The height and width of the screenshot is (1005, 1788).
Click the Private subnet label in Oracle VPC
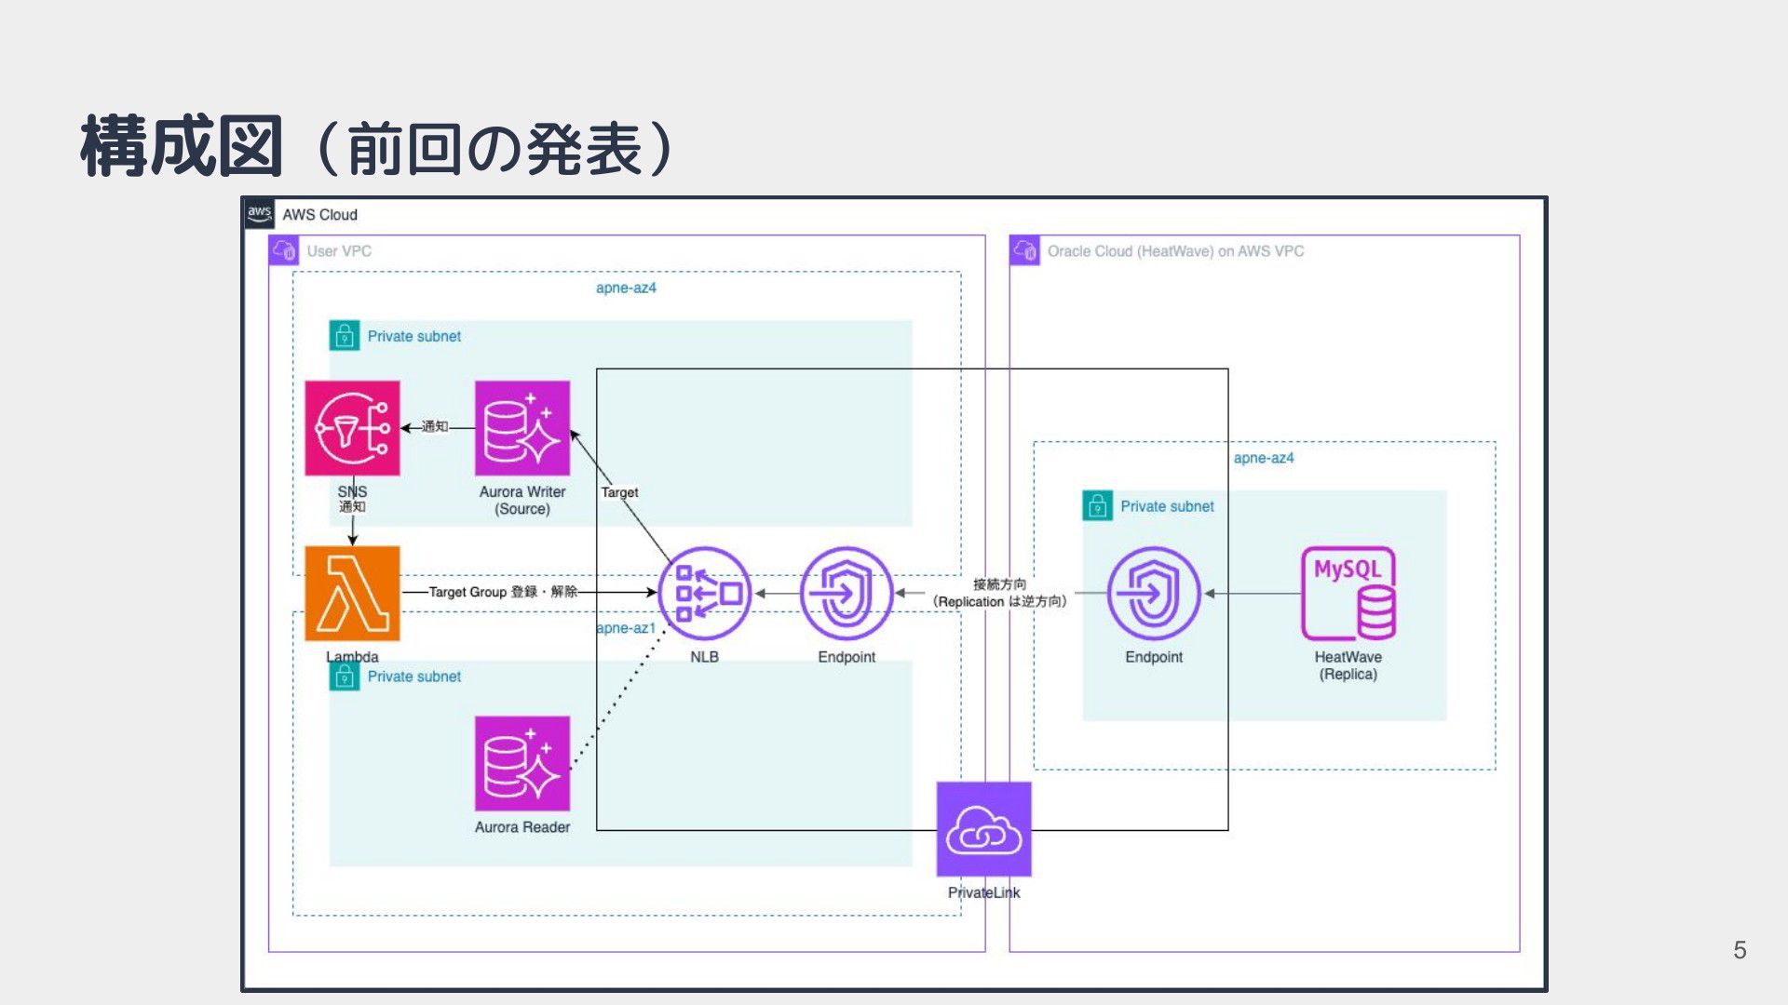pyautogui.click(x=1167, y=506)
